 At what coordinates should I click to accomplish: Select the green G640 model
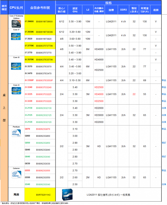click(27, 157)
